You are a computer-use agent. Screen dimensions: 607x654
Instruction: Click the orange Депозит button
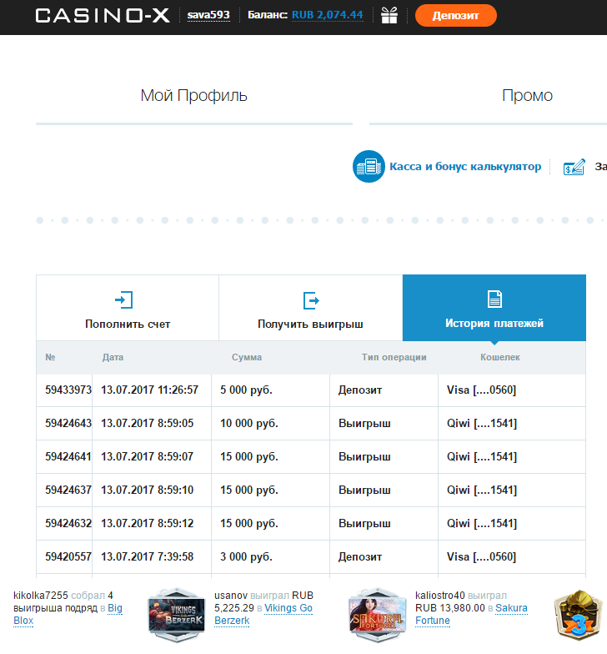click(x=455, y=16)
